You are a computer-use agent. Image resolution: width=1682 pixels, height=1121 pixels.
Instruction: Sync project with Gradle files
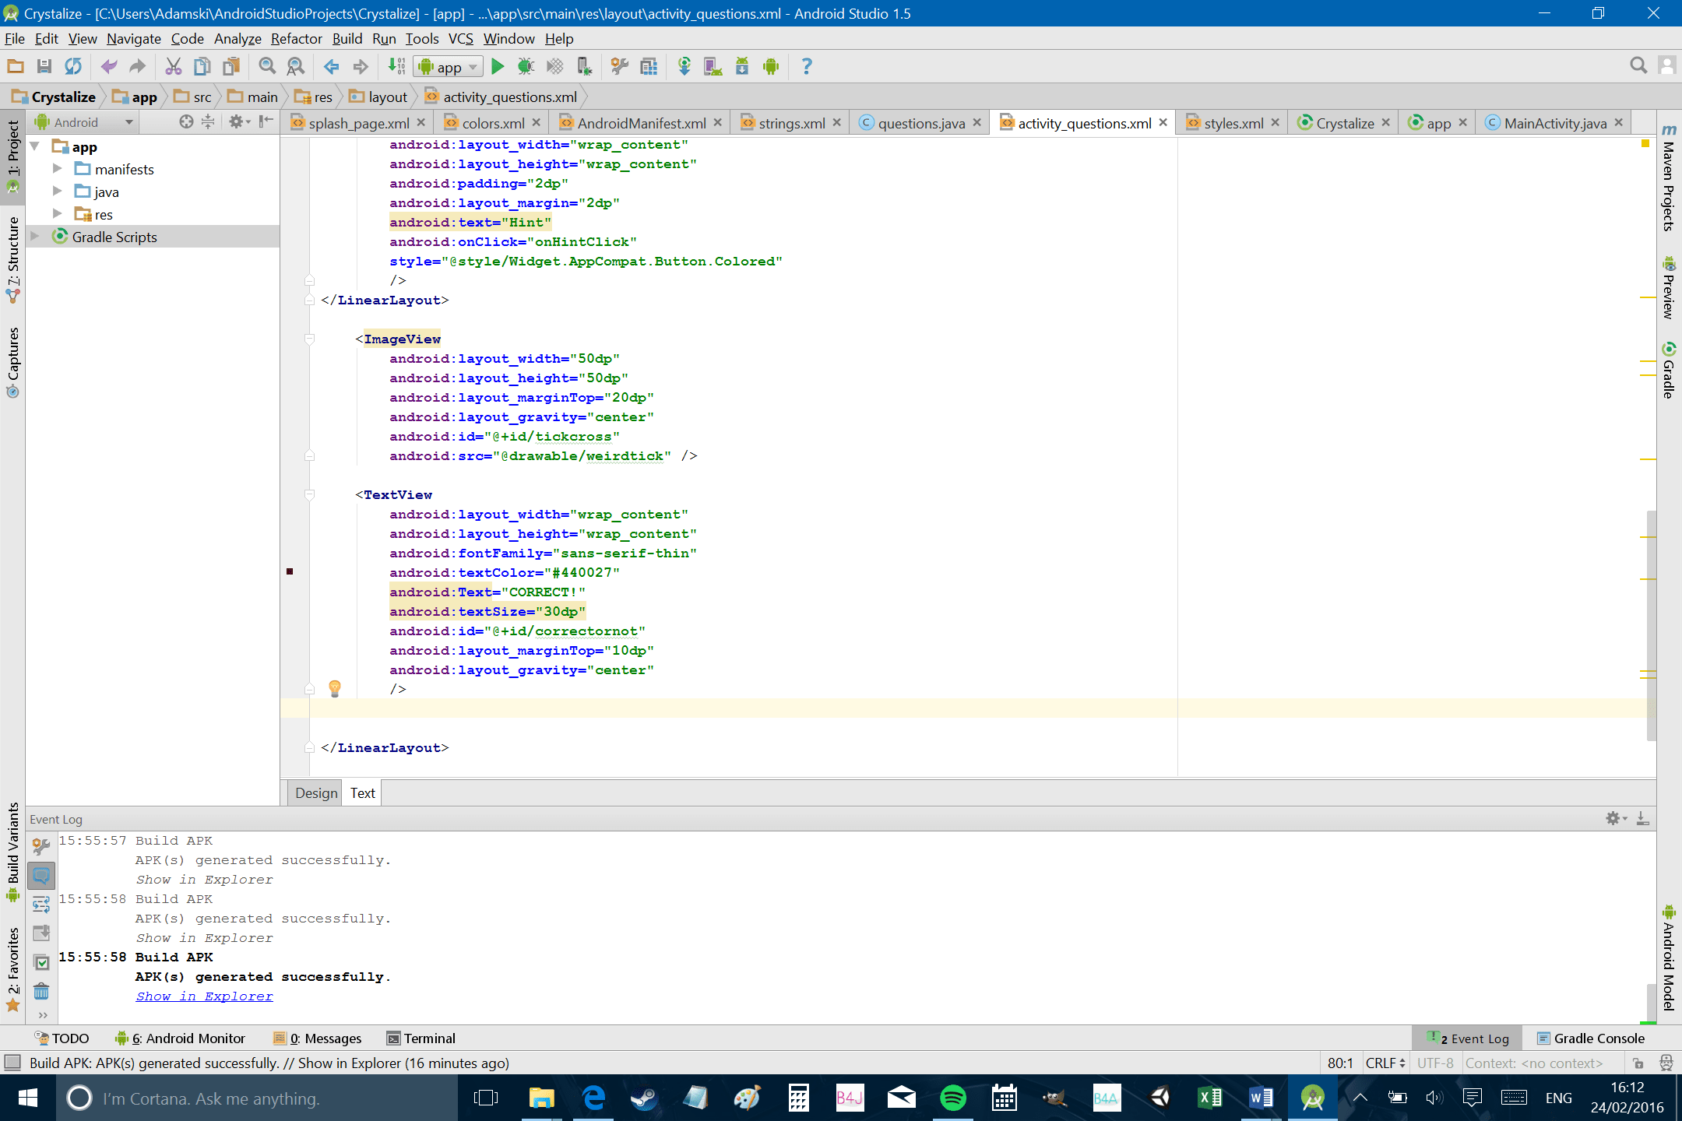[686, 66]
